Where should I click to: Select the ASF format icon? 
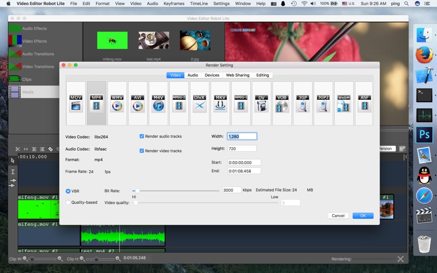point(364,103)
